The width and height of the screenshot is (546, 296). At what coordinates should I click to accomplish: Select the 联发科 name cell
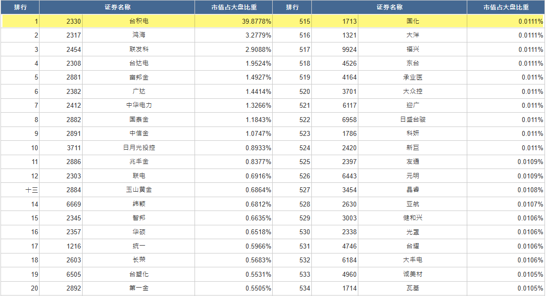click(x=139, y=49)
